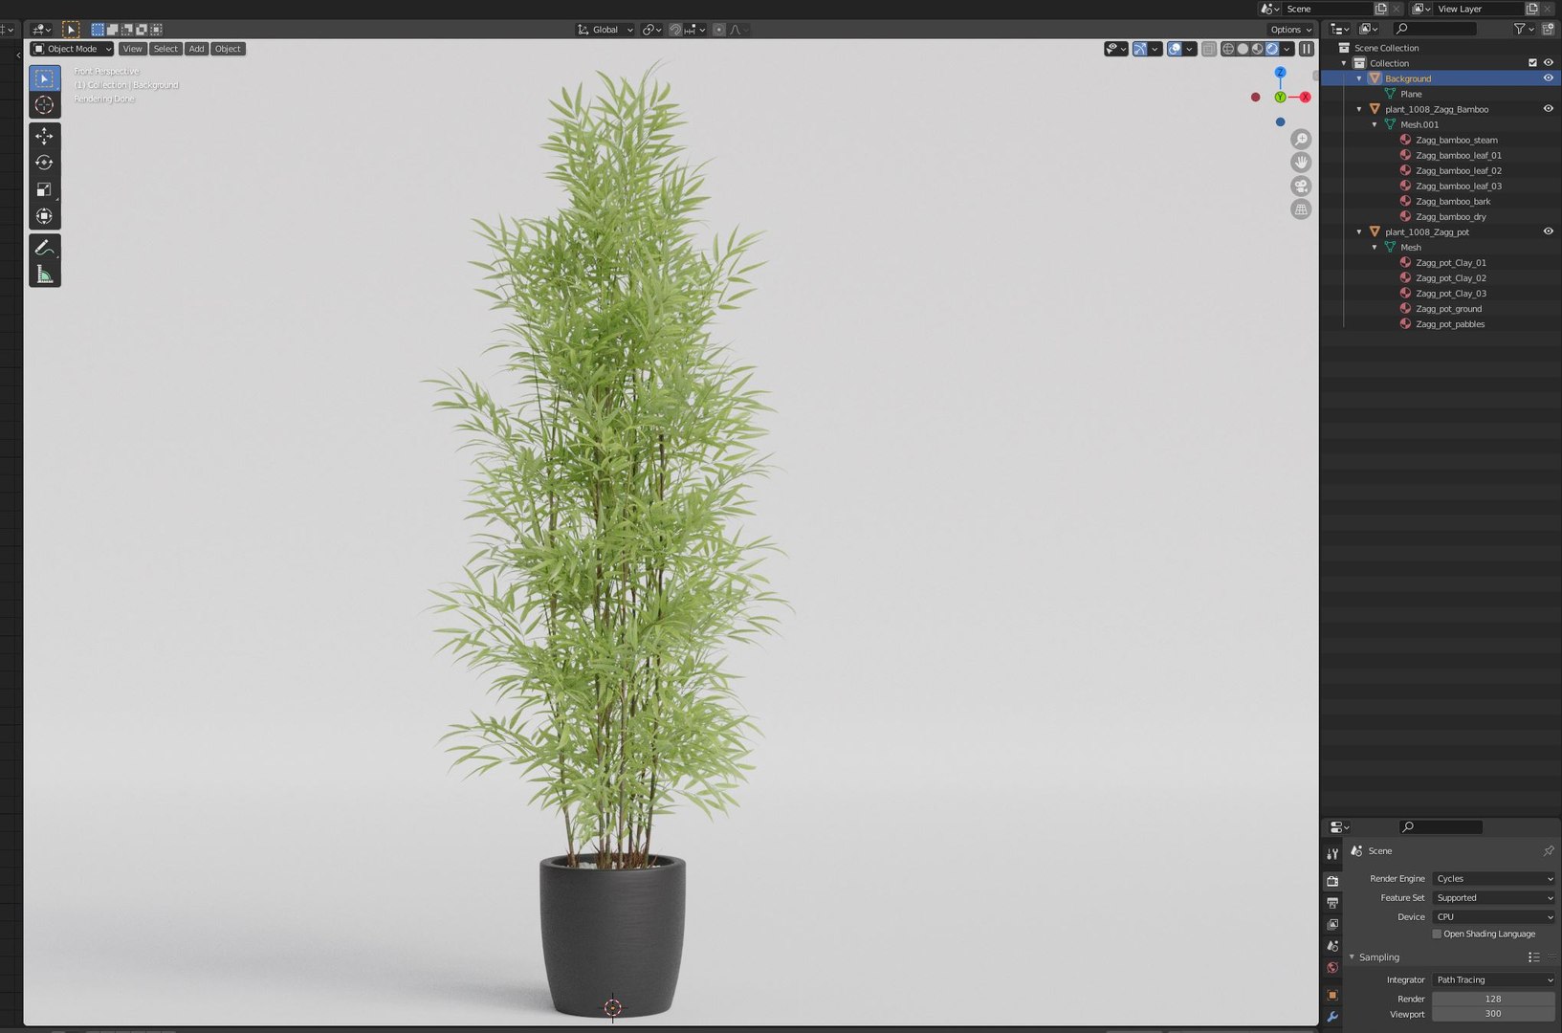This screenshot has width=1562, height=1033.
Task: Open the View Layer properties tab
Action: pos(1332,924)
